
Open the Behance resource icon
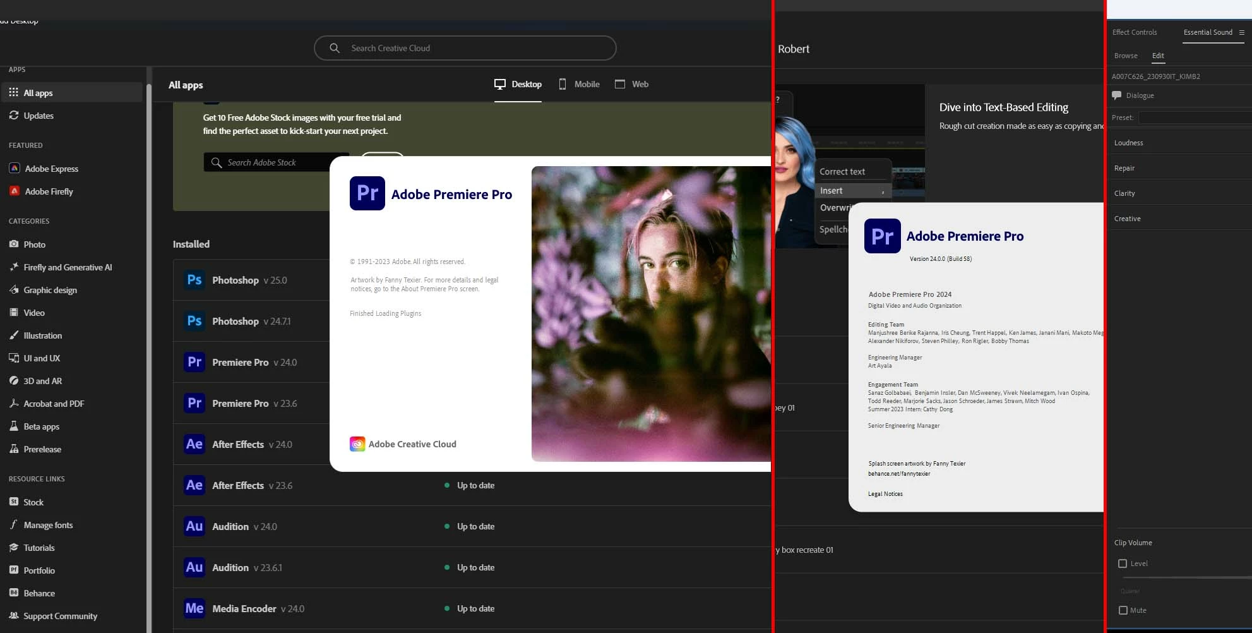coord(14,593)
